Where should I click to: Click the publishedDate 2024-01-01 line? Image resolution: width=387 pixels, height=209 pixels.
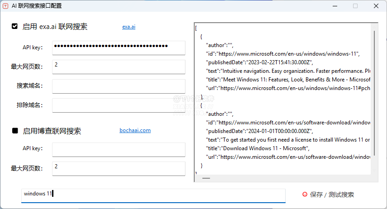(260, 131)
